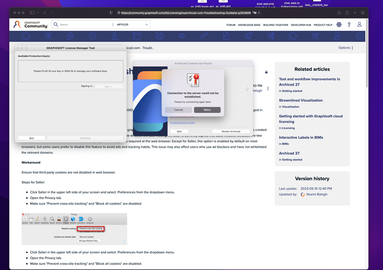The width and height of the screenshot is (383, 270).
Task: Click Restart Archicad button
Action: 231,131
